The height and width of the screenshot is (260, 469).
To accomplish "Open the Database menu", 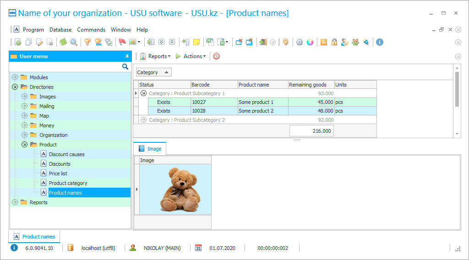I will coord(60,30).
